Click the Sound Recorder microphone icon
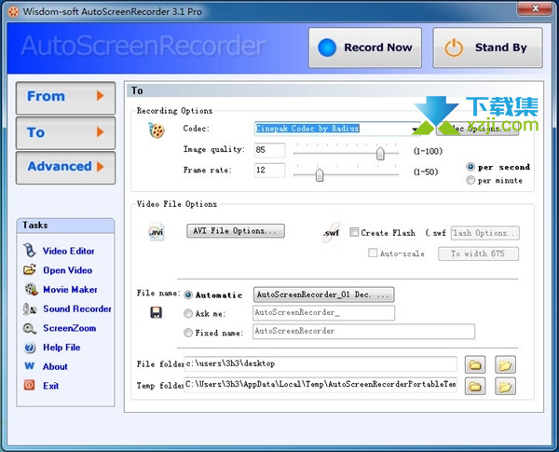Image resolution: width=559 pixels, height=452 pixels. coord(30,308)
